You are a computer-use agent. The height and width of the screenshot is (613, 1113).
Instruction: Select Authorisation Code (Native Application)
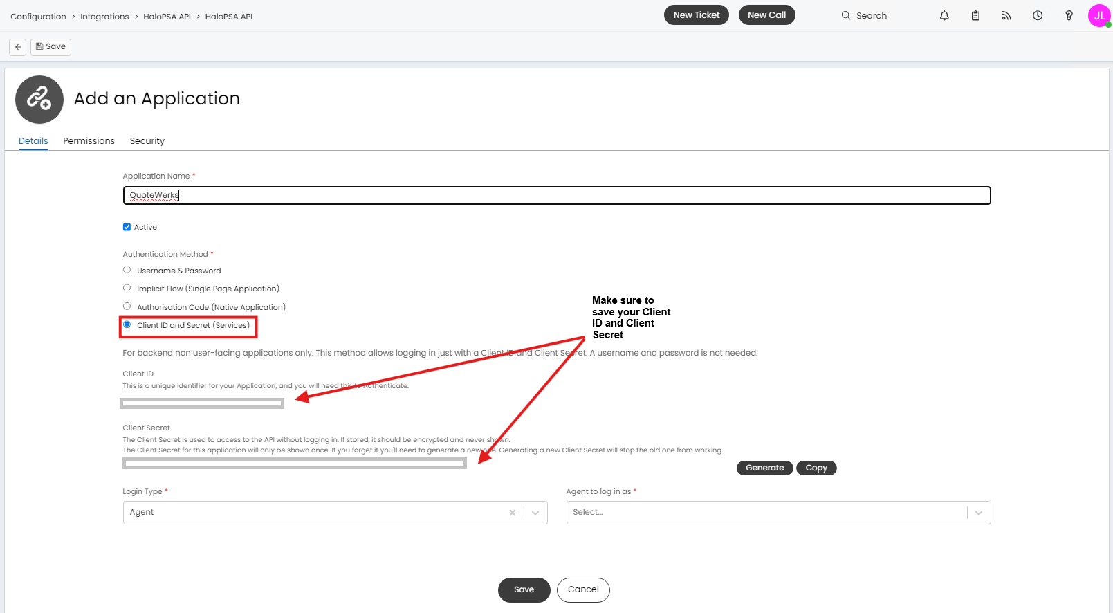point(127,306)
